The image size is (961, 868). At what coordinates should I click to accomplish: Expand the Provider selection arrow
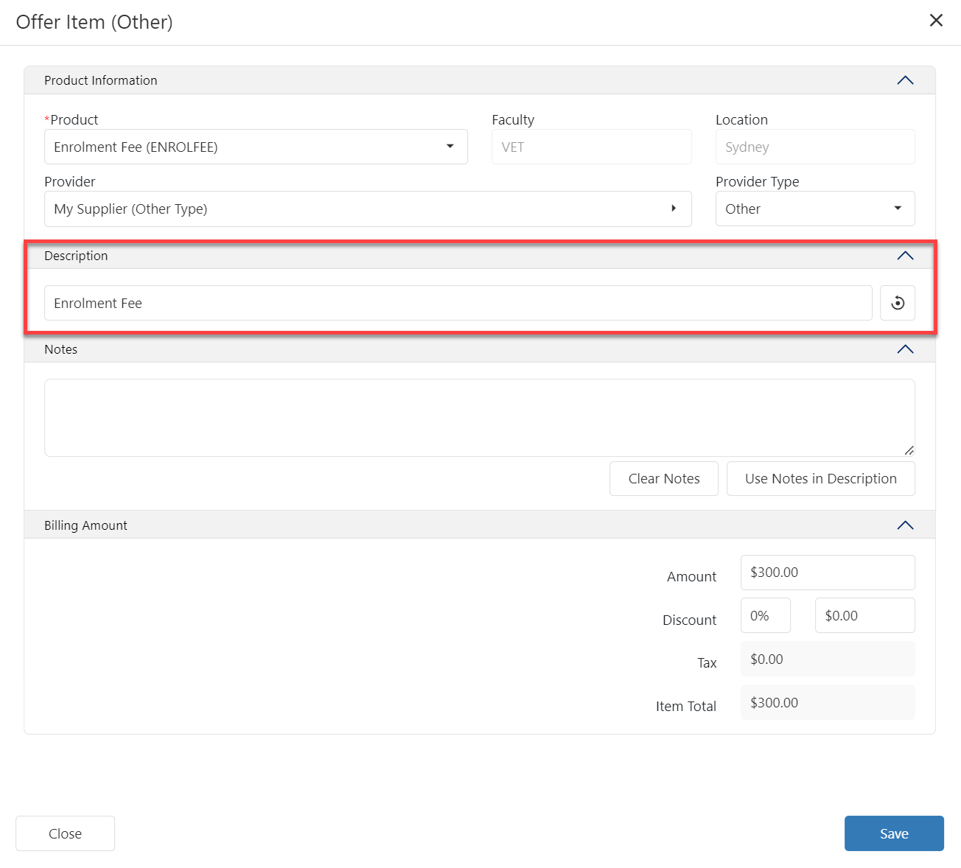pos(673,209)
